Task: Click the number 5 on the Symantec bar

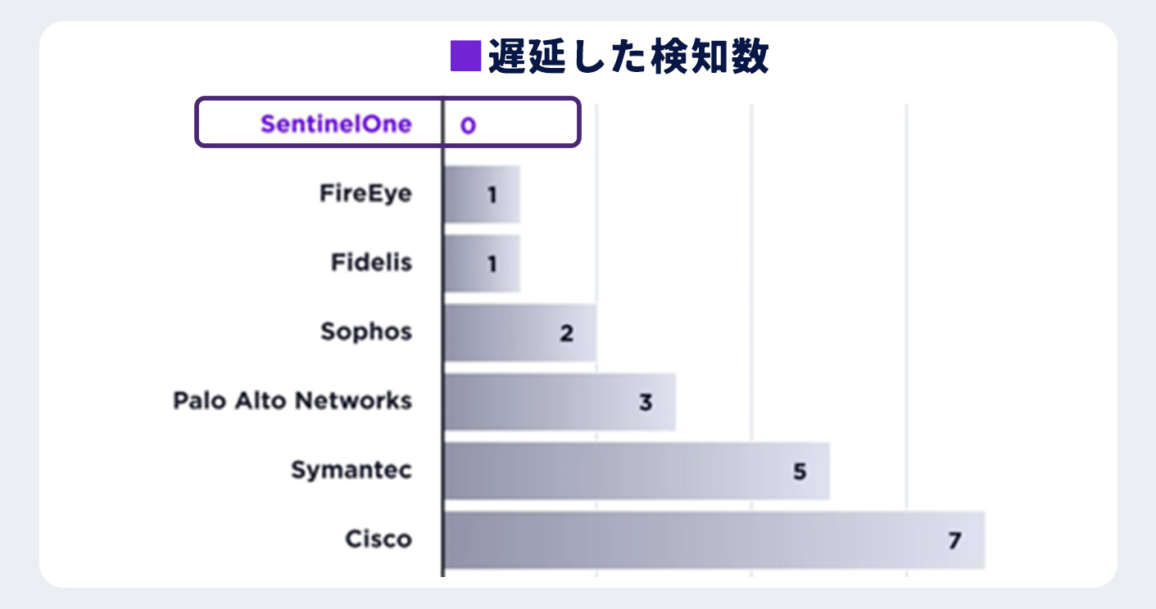Action: (800, 471)
